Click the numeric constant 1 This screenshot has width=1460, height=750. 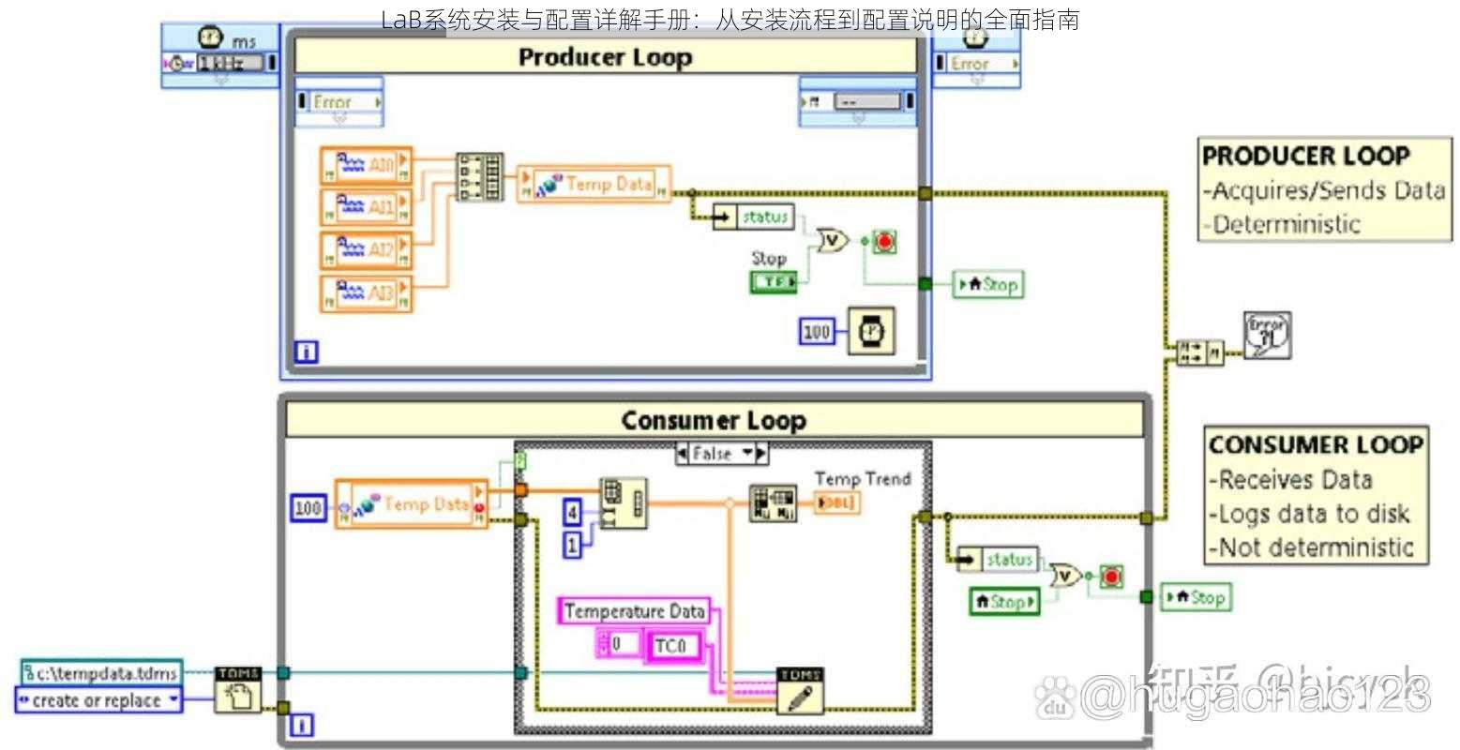point(573,544)
